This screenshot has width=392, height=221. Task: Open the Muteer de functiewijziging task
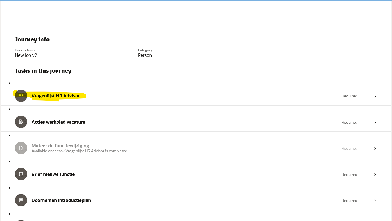point(60,146)
